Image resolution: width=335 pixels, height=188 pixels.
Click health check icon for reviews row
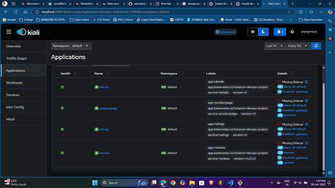pos(62,153)
